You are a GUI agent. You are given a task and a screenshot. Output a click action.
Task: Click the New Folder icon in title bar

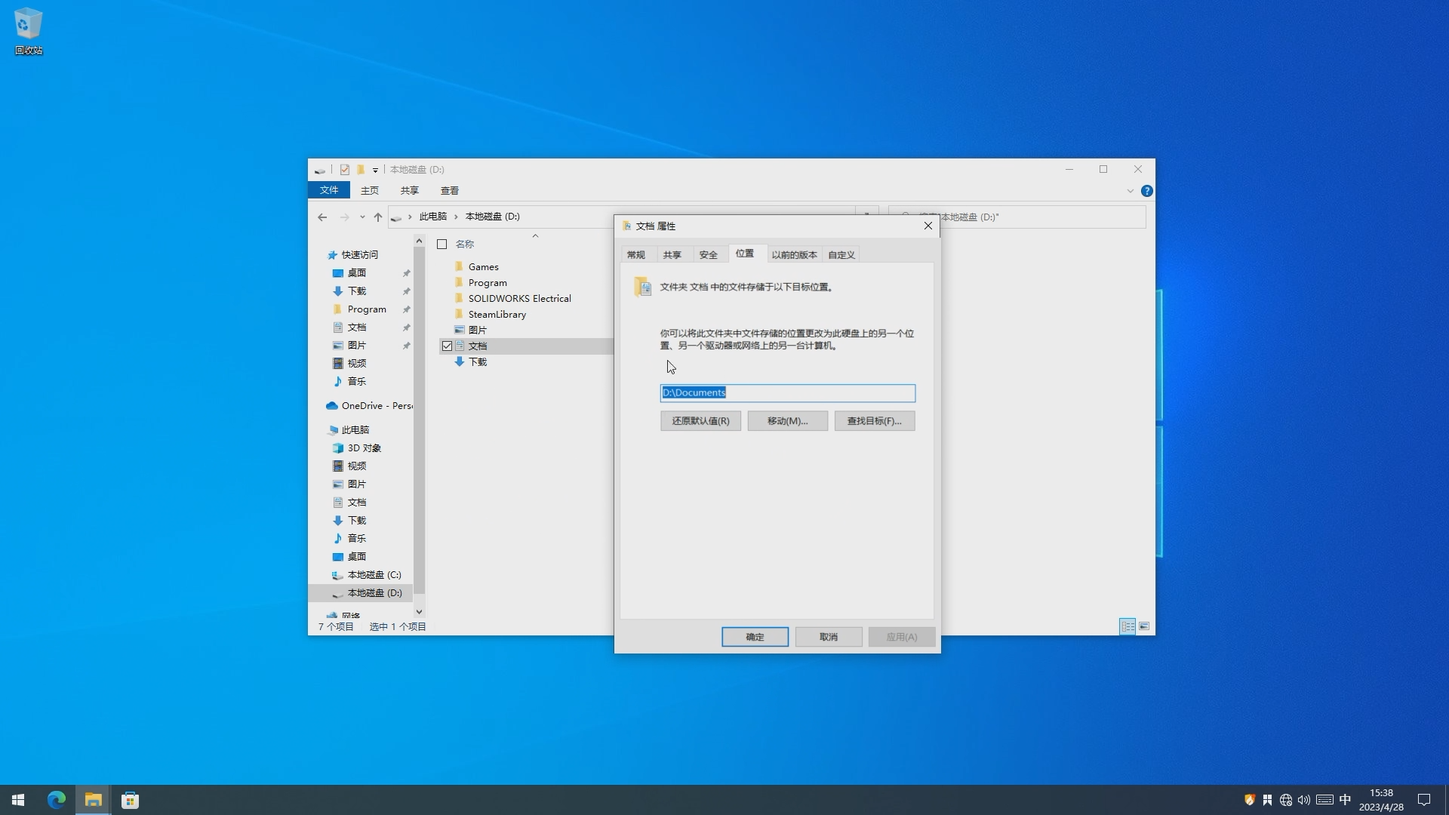click(361, 170)
